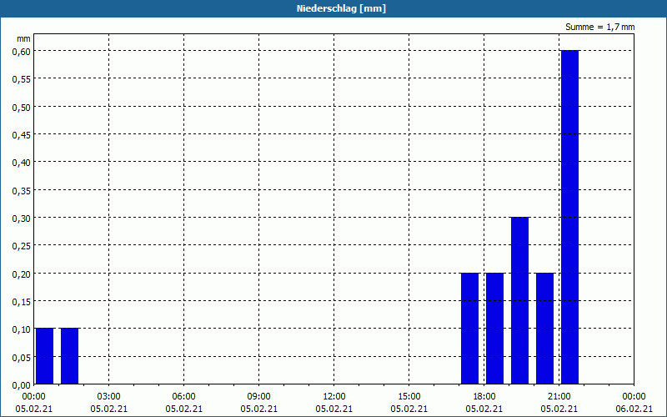Click the 0,25 y-axis label
Image resolution: width=667 pixels, height=417 pixels.
click(22, 245)
